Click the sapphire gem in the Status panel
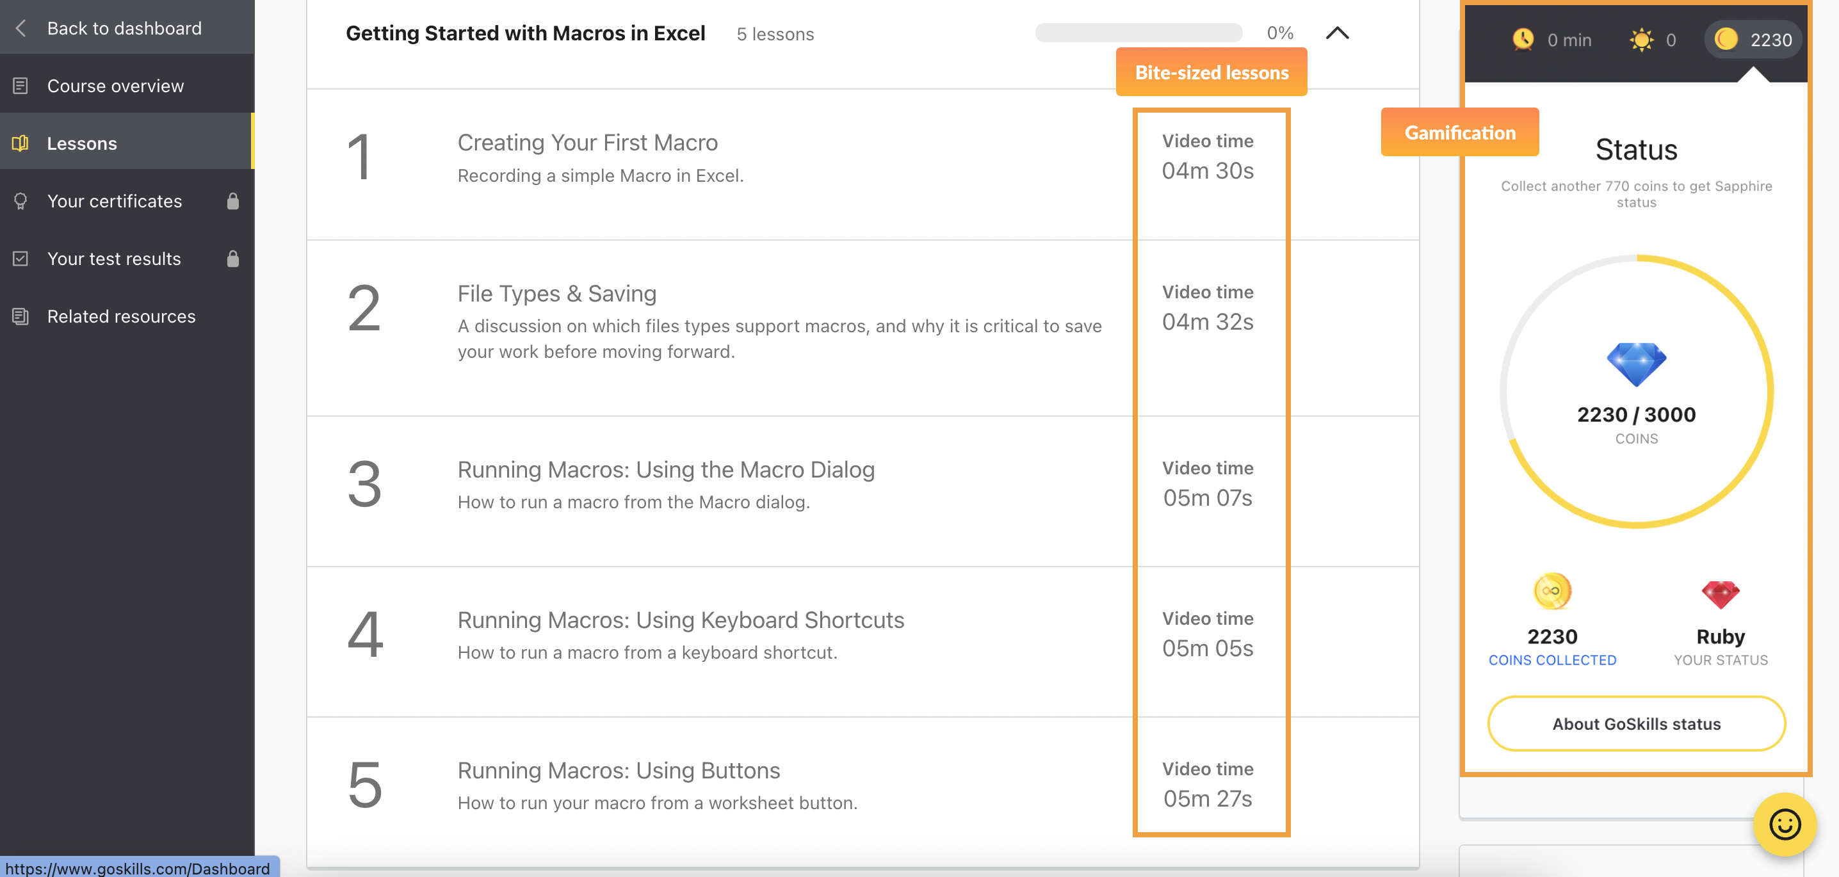 1636,362
